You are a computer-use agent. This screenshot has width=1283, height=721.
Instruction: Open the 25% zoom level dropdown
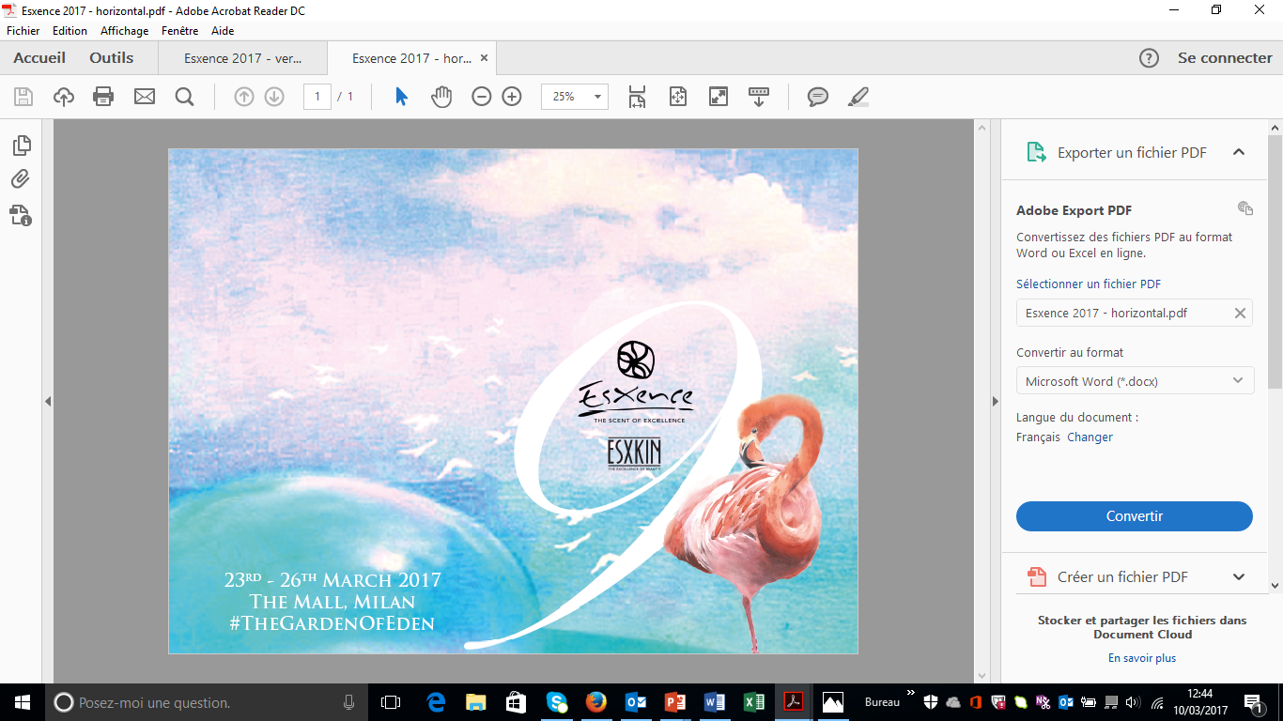pyautogui.click(x=596, y=97)
